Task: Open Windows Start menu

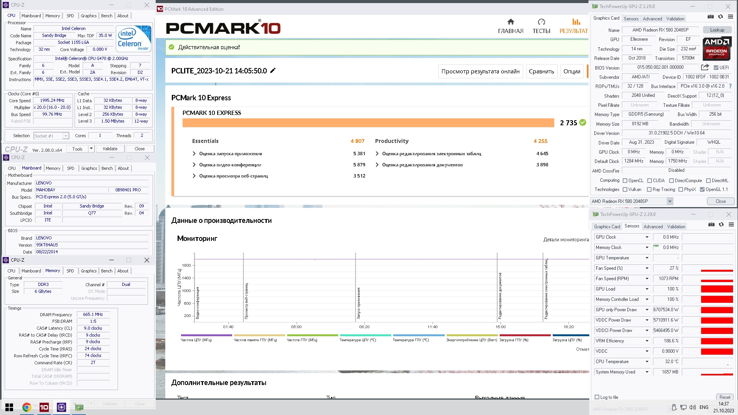Action: tap(9, 407)
